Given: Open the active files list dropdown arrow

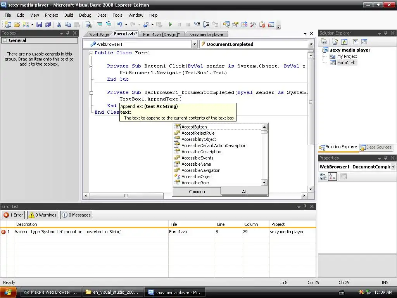Looking at the screenshot, I should 305,34.
